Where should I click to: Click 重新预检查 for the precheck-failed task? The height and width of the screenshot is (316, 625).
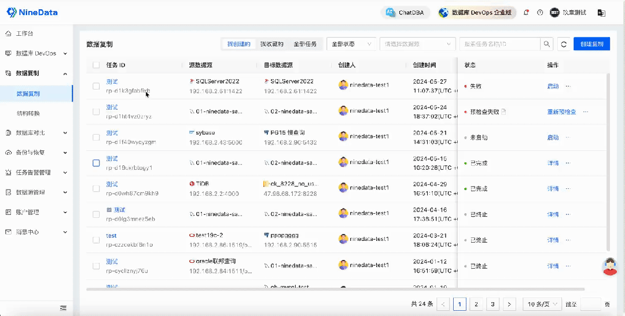coord(561,112)
